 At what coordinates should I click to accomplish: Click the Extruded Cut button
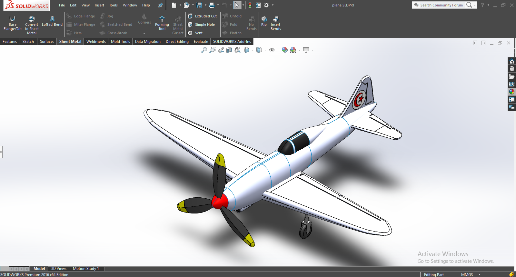click(203, 16)
